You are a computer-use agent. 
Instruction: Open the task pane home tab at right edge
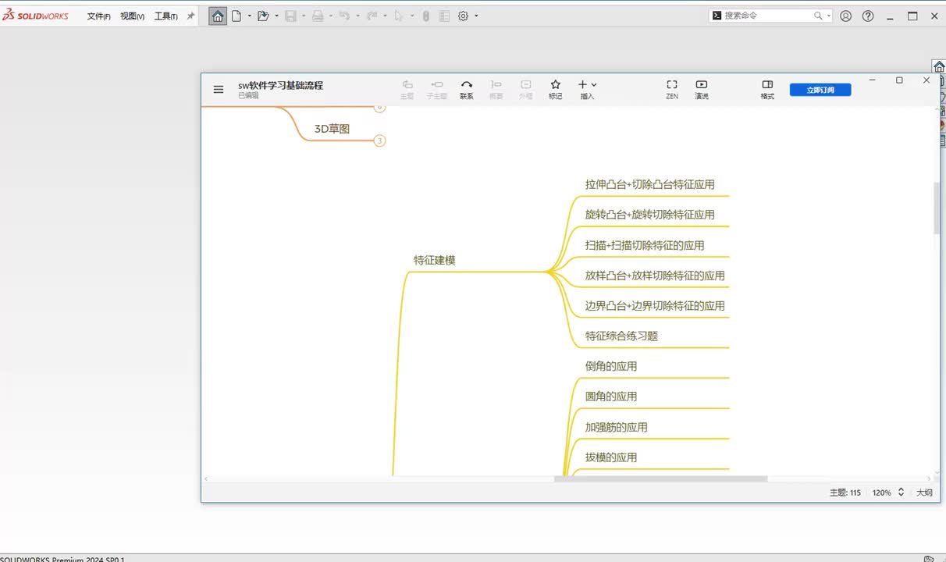click(x=940, y=66)
